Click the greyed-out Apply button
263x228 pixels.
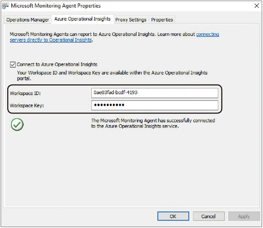tap(244, 216)
